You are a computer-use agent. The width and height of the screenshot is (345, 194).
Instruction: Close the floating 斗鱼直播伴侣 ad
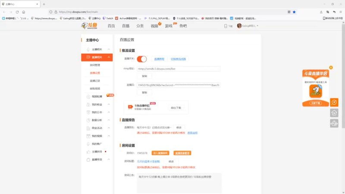click(331, 68)
